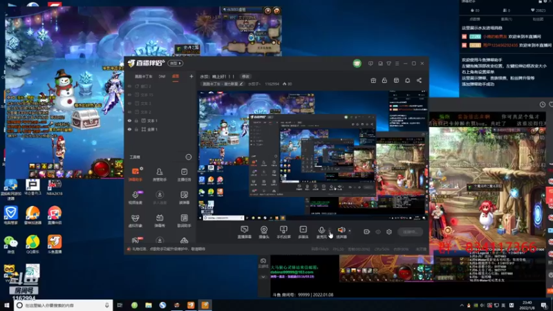Open the 虚拟形象 tool
The height and width of the screenshot is (311, 553).
click(135, 220)
